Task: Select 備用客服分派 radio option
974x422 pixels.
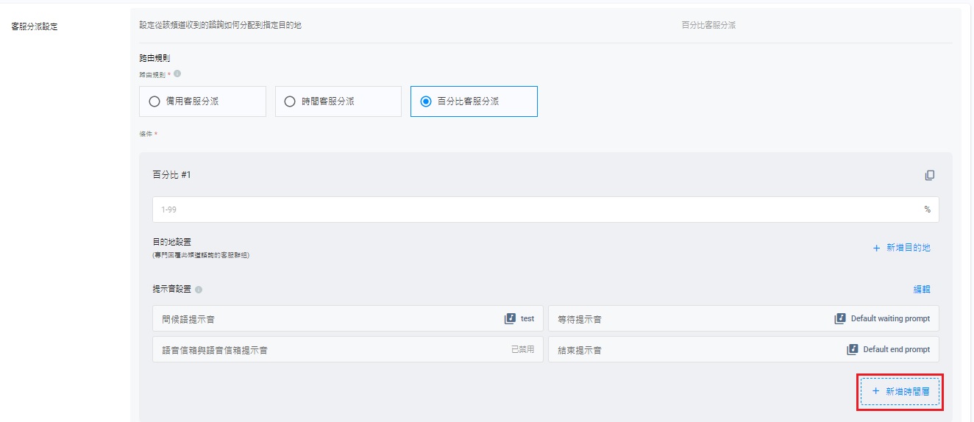Action: coord(202,101)
